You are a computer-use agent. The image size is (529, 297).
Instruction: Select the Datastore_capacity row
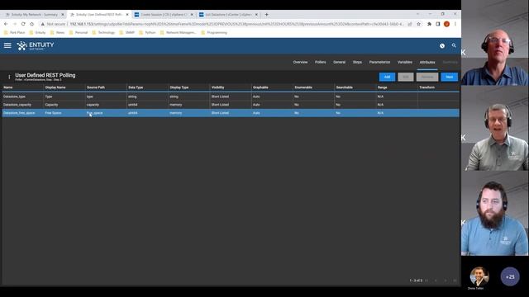[x=231, y=105]
